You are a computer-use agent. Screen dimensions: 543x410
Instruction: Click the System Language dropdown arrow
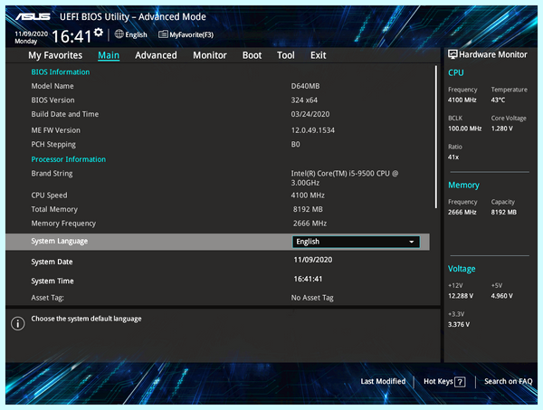[x=412, y=242]
